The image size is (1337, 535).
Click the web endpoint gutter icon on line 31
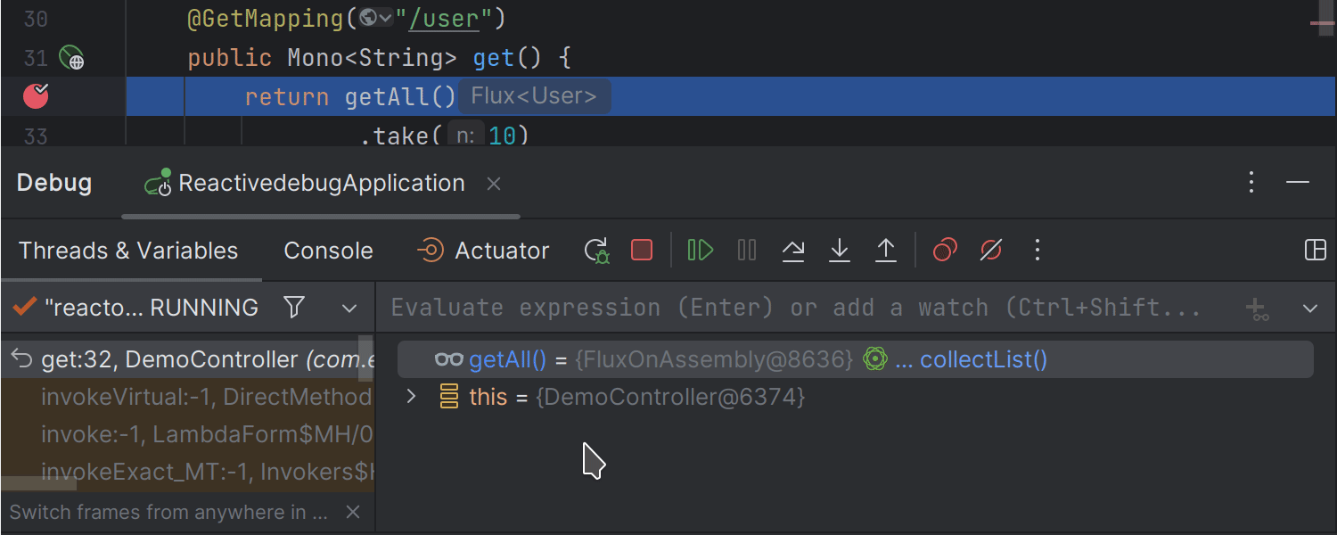pyautogui.click(x=71, y=59)
